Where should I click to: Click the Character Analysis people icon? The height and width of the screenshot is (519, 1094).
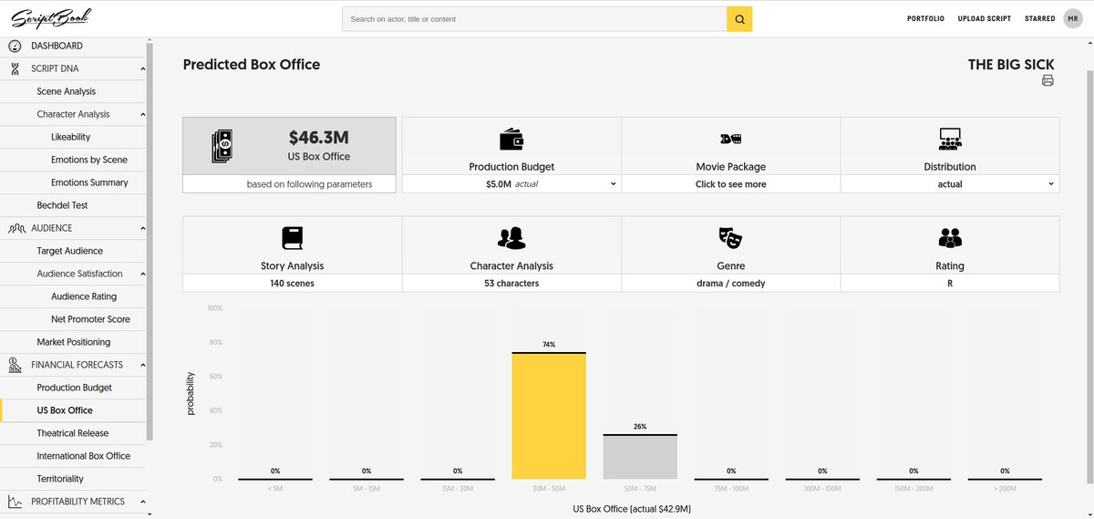coord(511,239)
